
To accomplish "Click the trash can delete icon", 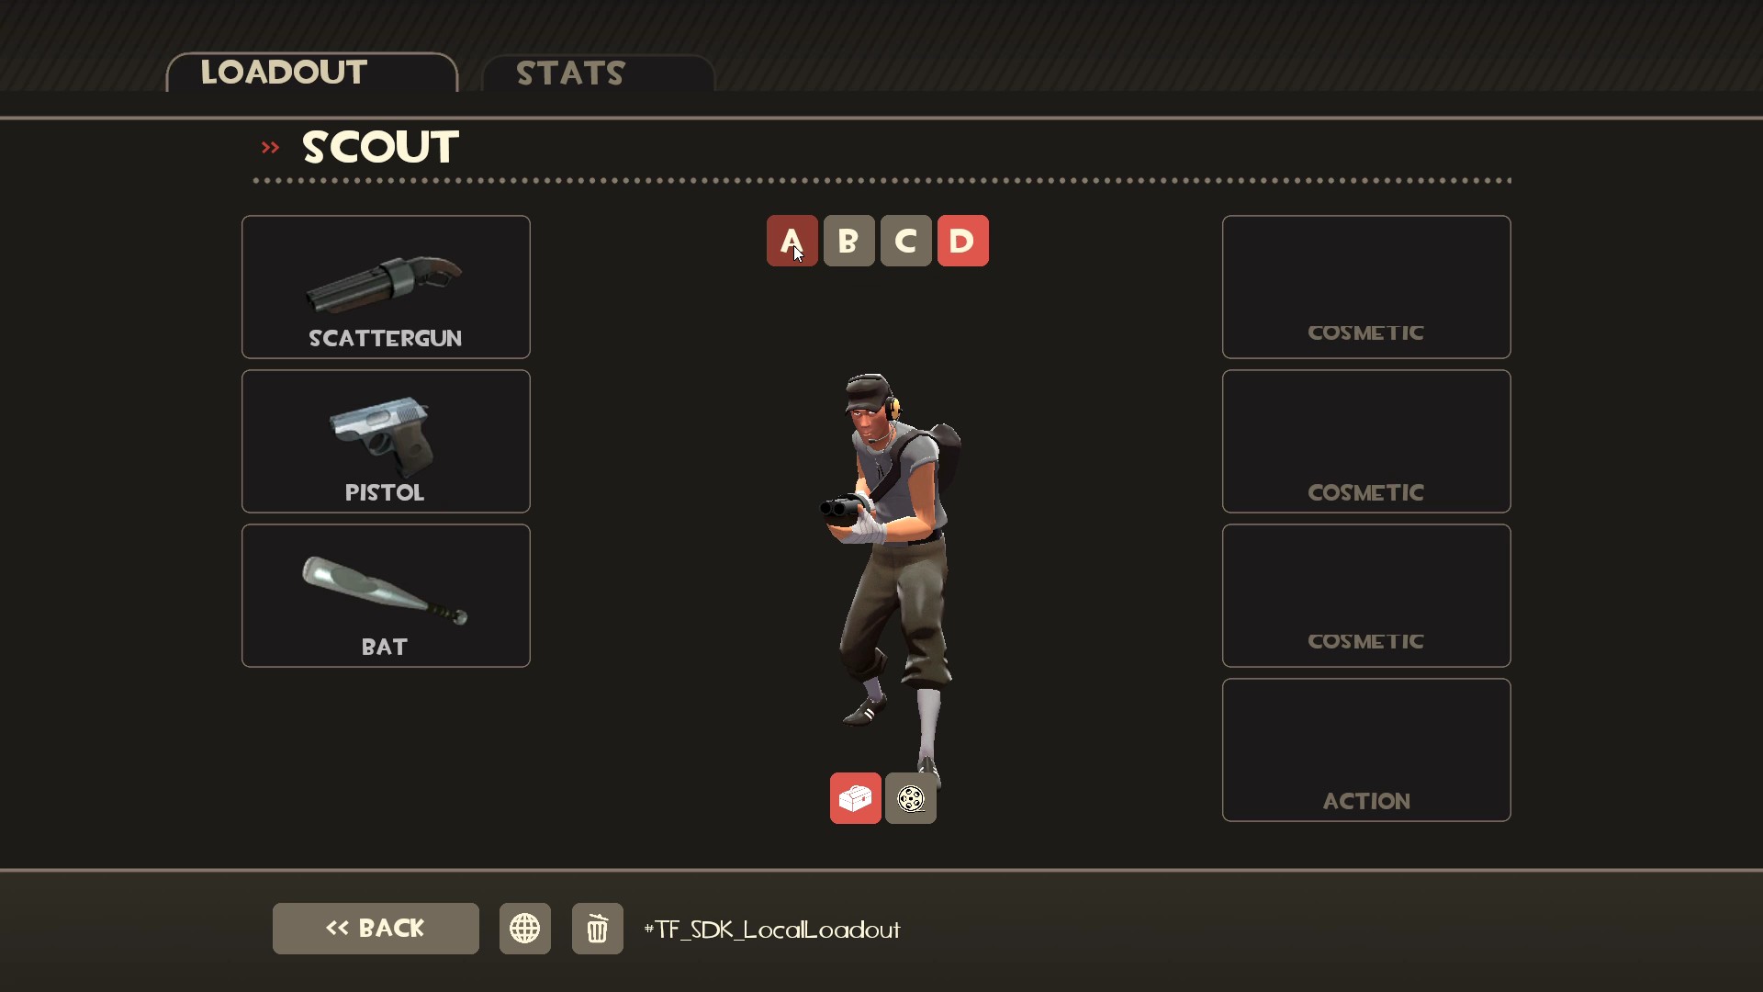I will [597, 929].
